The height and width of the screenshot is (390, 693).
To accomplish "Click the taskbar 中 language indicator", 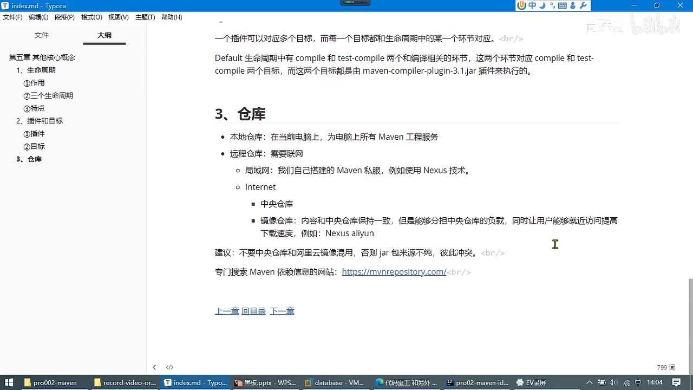I will click(638, 382).
